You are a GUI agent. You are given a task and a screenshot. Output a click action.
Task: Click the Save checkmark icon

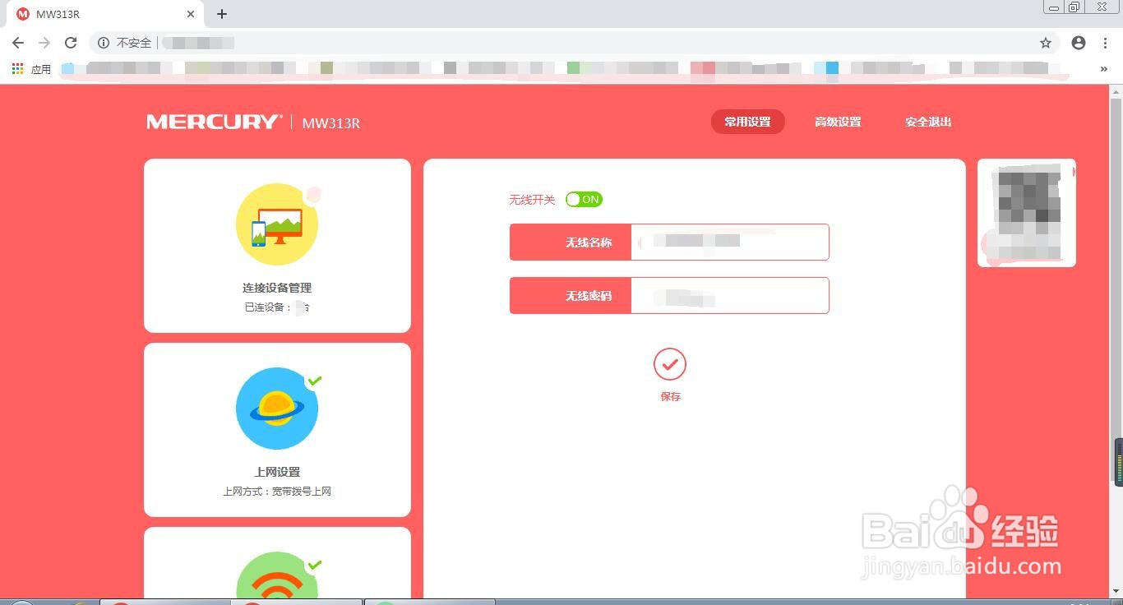670,364
